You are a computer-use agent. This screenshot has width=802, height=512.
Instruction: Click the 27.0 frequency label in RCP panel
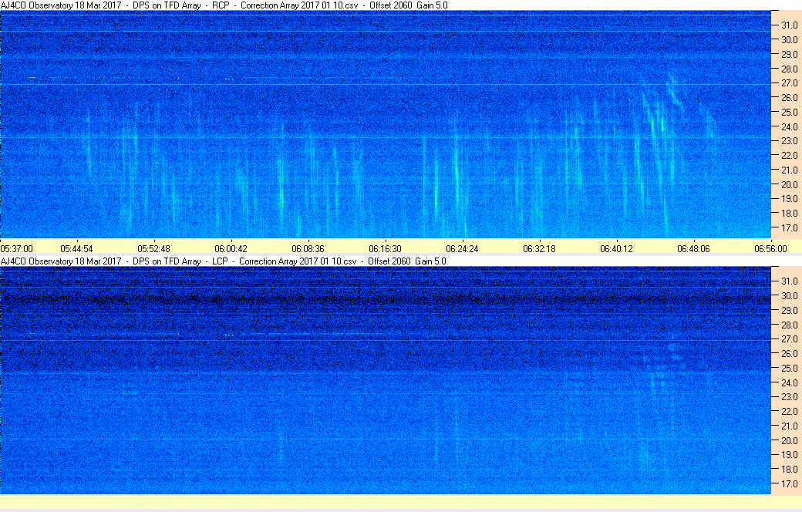tap(789, 83)
